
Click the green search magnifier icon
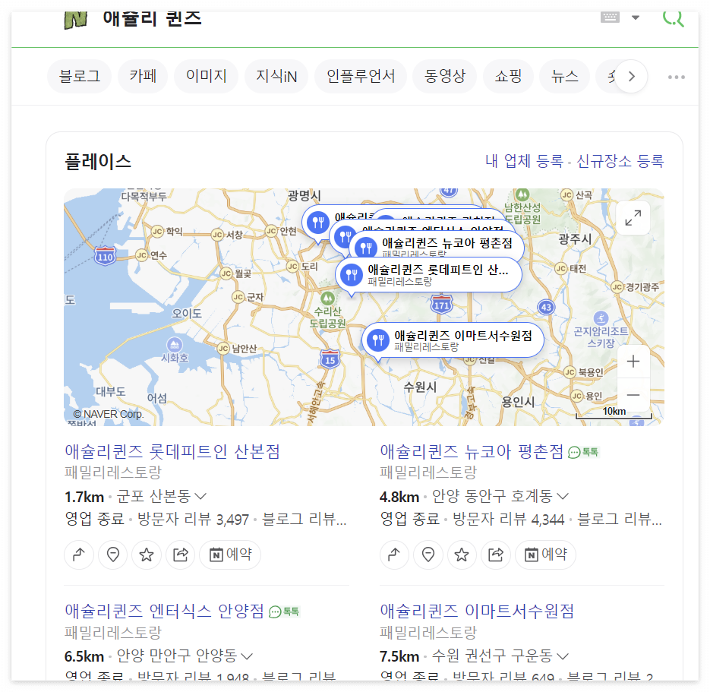tap(673, 19)
